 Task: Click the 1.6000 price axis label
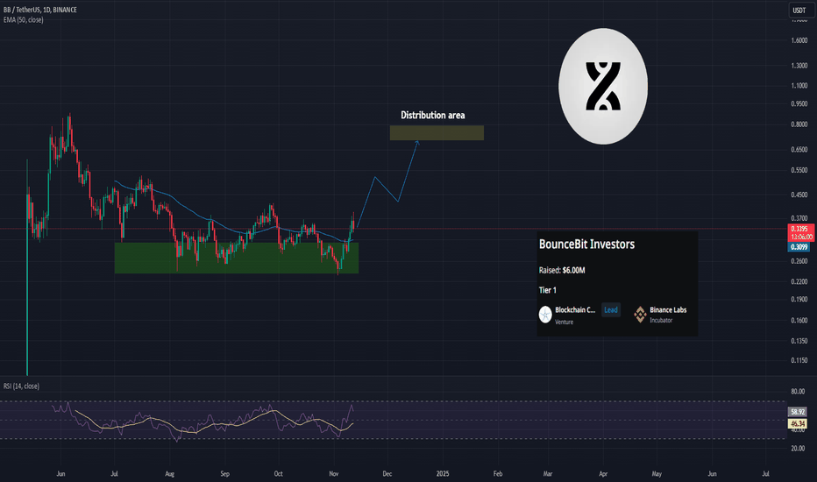tap(799, 40)
